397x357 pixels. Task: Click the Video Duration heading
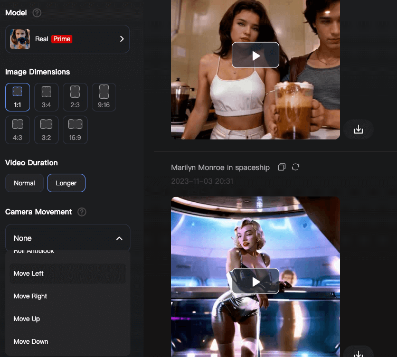click(x=31, y=163)
